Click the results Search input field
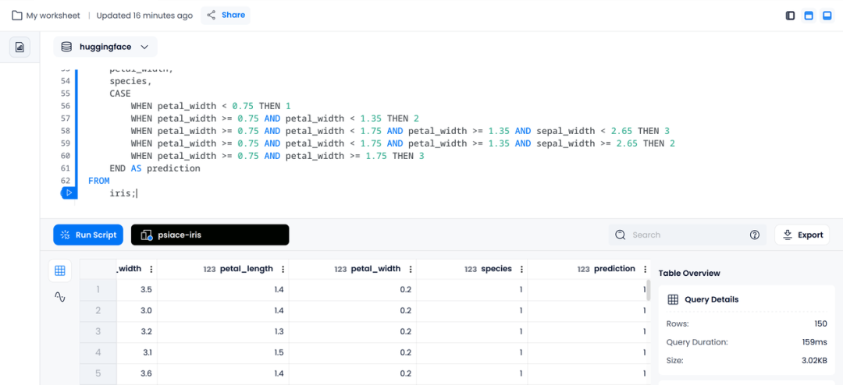This screenshot has width=843, height=385. coord(687,235)
